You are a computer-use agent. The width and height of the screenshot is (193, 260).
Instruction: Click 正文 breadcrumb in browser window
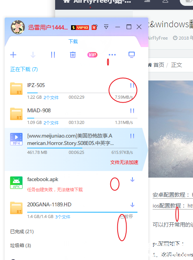(x=176, y=65)
